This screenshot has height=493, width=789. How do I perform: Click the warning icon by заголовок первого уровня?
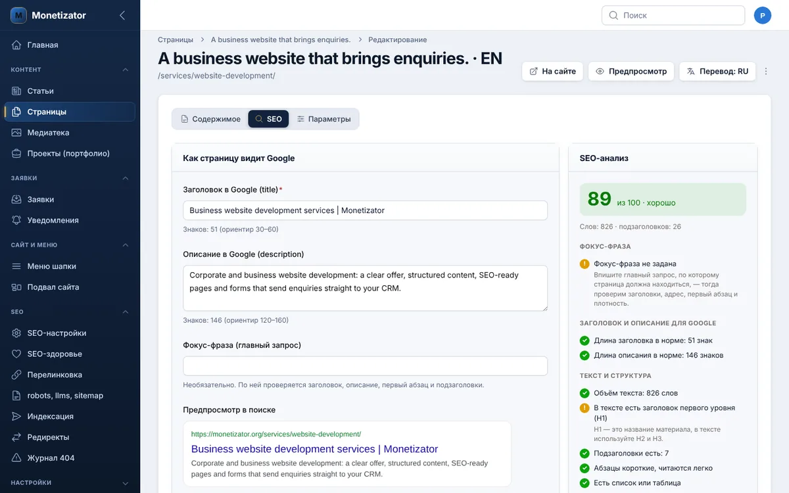pos(585,408)
